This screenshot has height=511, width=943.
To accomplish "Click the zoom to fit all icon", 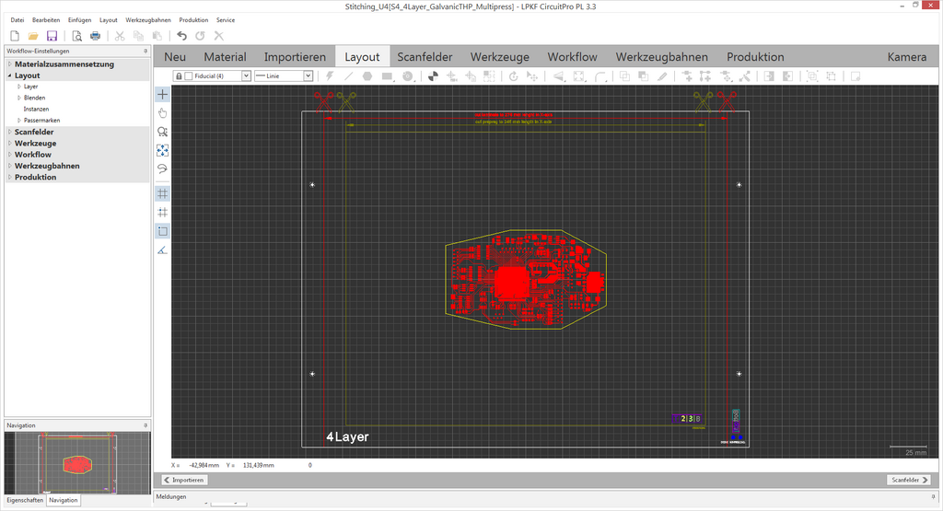I will (x=162, y=150).
